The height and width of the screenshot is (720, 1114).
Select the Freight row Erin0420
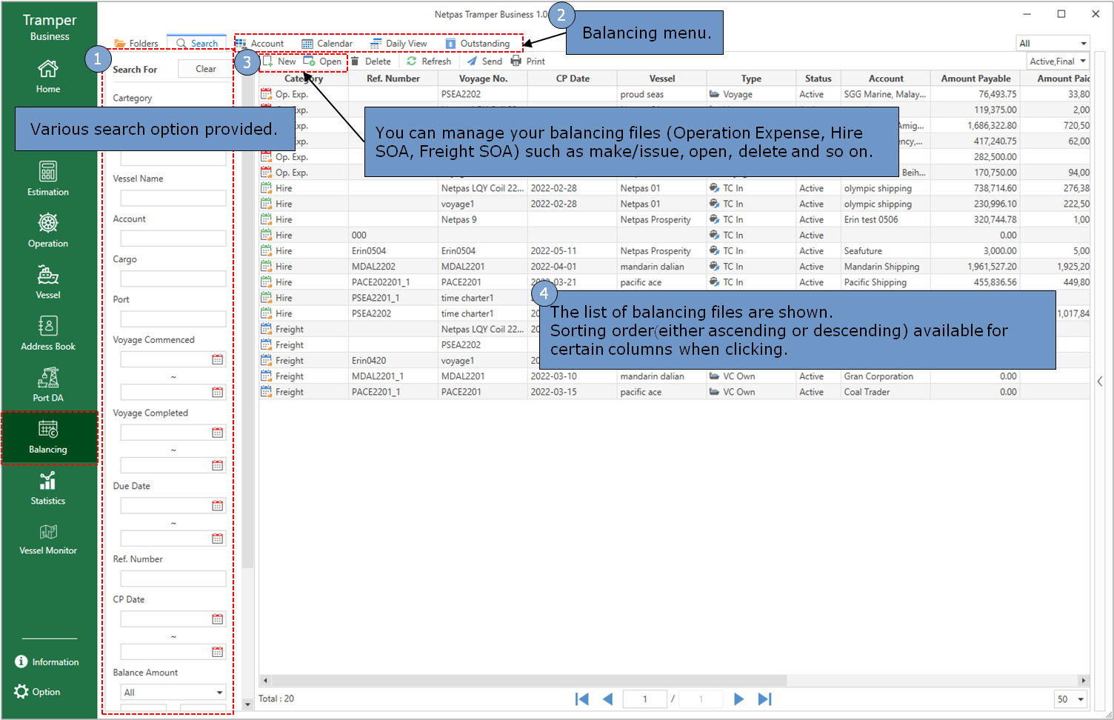tap(674, 361)
